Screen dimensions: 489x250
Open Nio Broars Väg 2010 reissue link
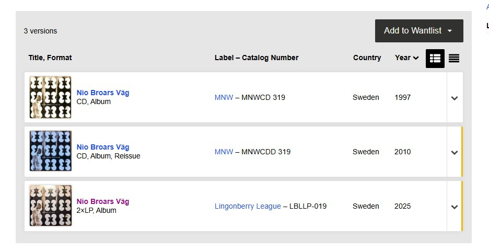pos(103,147)
